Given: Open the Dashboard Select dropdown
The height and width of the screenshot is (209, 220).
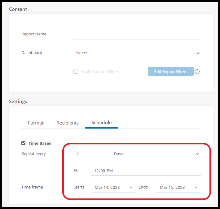Looking at the screenshot, I should (x=137, y=53).
